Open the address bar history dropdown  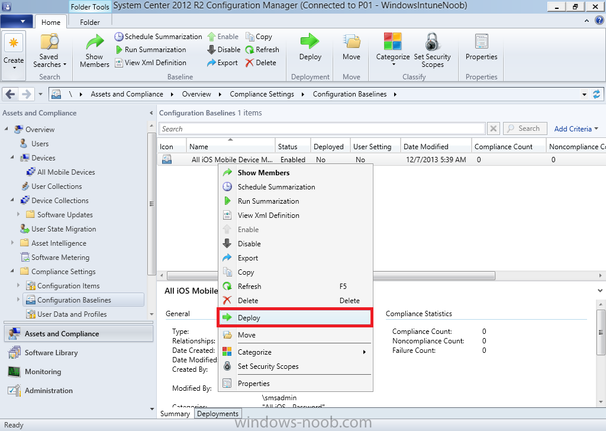584,94
